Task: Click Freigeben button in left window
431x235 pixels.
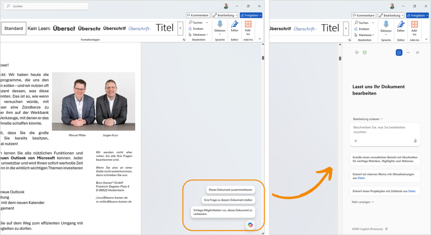Action: (251, 15)
